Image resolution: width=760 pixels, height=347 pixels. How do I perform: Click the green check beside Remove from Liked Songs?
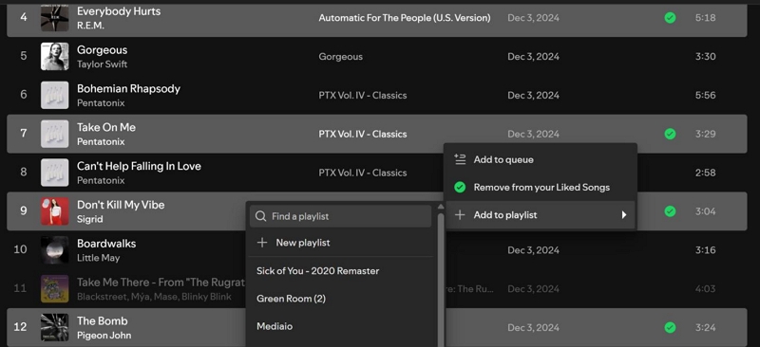(x=460, y=188)
